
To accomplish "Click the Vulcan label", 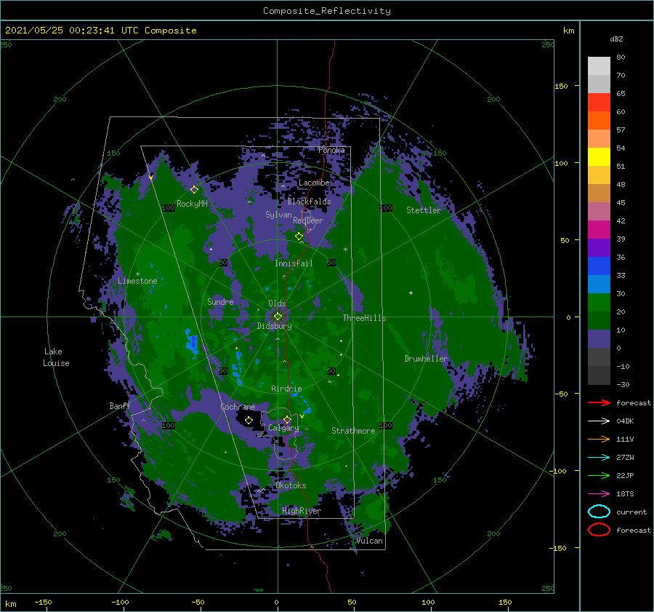I will [x=369, y=541].
